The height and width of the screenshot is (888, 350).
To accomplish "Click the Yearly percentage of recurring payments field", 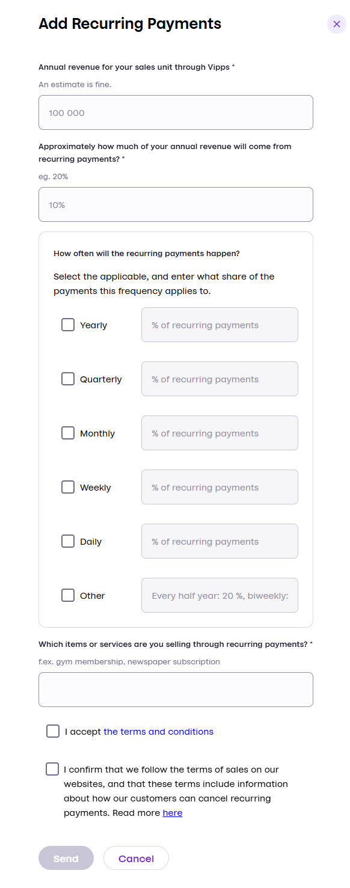I will [220, 324].
